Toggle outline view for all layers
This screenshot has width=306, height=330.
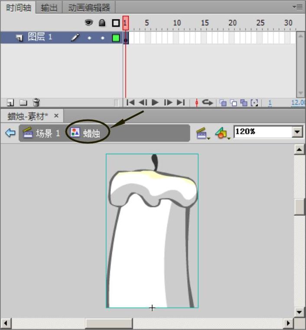point(116,23)
